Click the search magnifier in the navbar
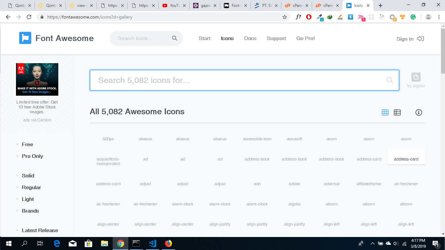 (x=175, y=38)
